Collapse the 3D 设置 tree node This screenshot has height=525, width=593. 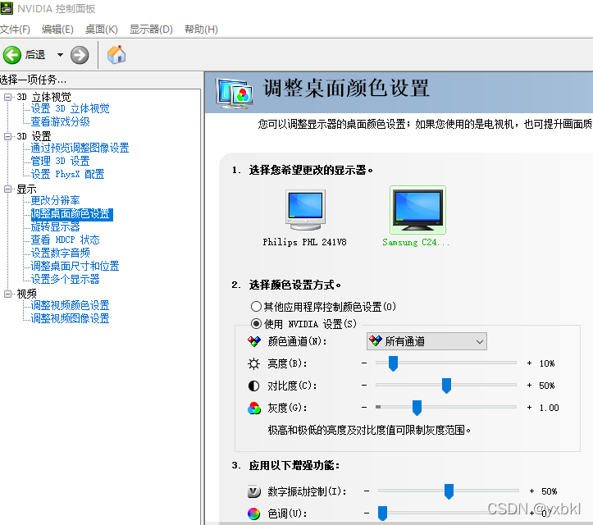tap(7, 136)
